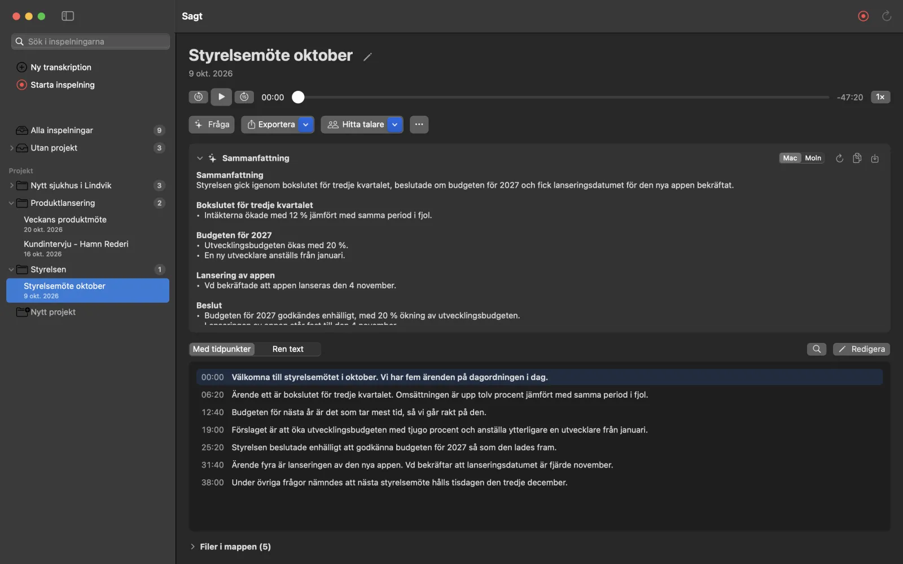Jump to transcript line at 25:20
Image resolution: width=903 pixels, height=564 pixels.
(x=539, y=447)
